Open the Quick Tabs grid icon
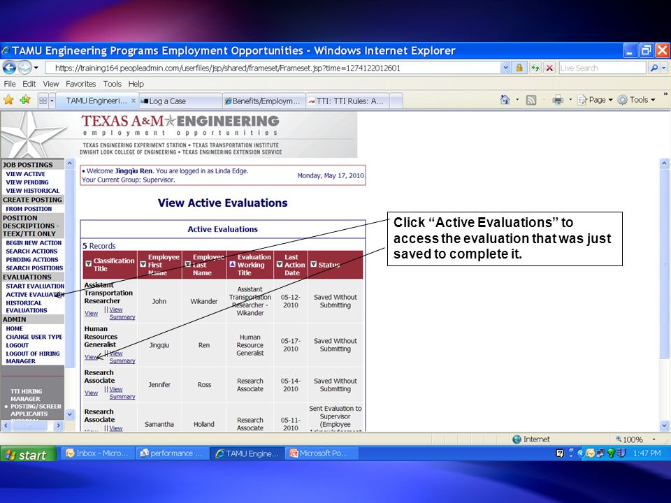 tap(43, 101)
